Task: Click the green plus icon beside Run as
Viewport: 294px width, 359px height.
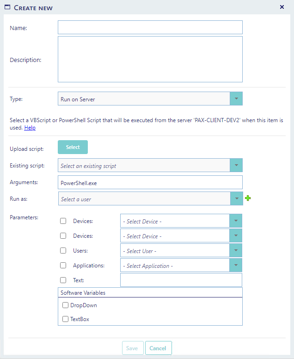Action: (248, 198)
